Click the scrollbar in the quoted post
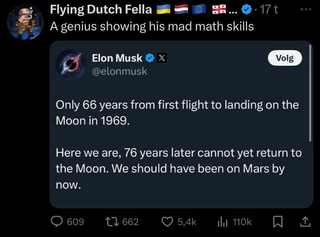Viewport: 320px width, 237px height. click(310, 93)
